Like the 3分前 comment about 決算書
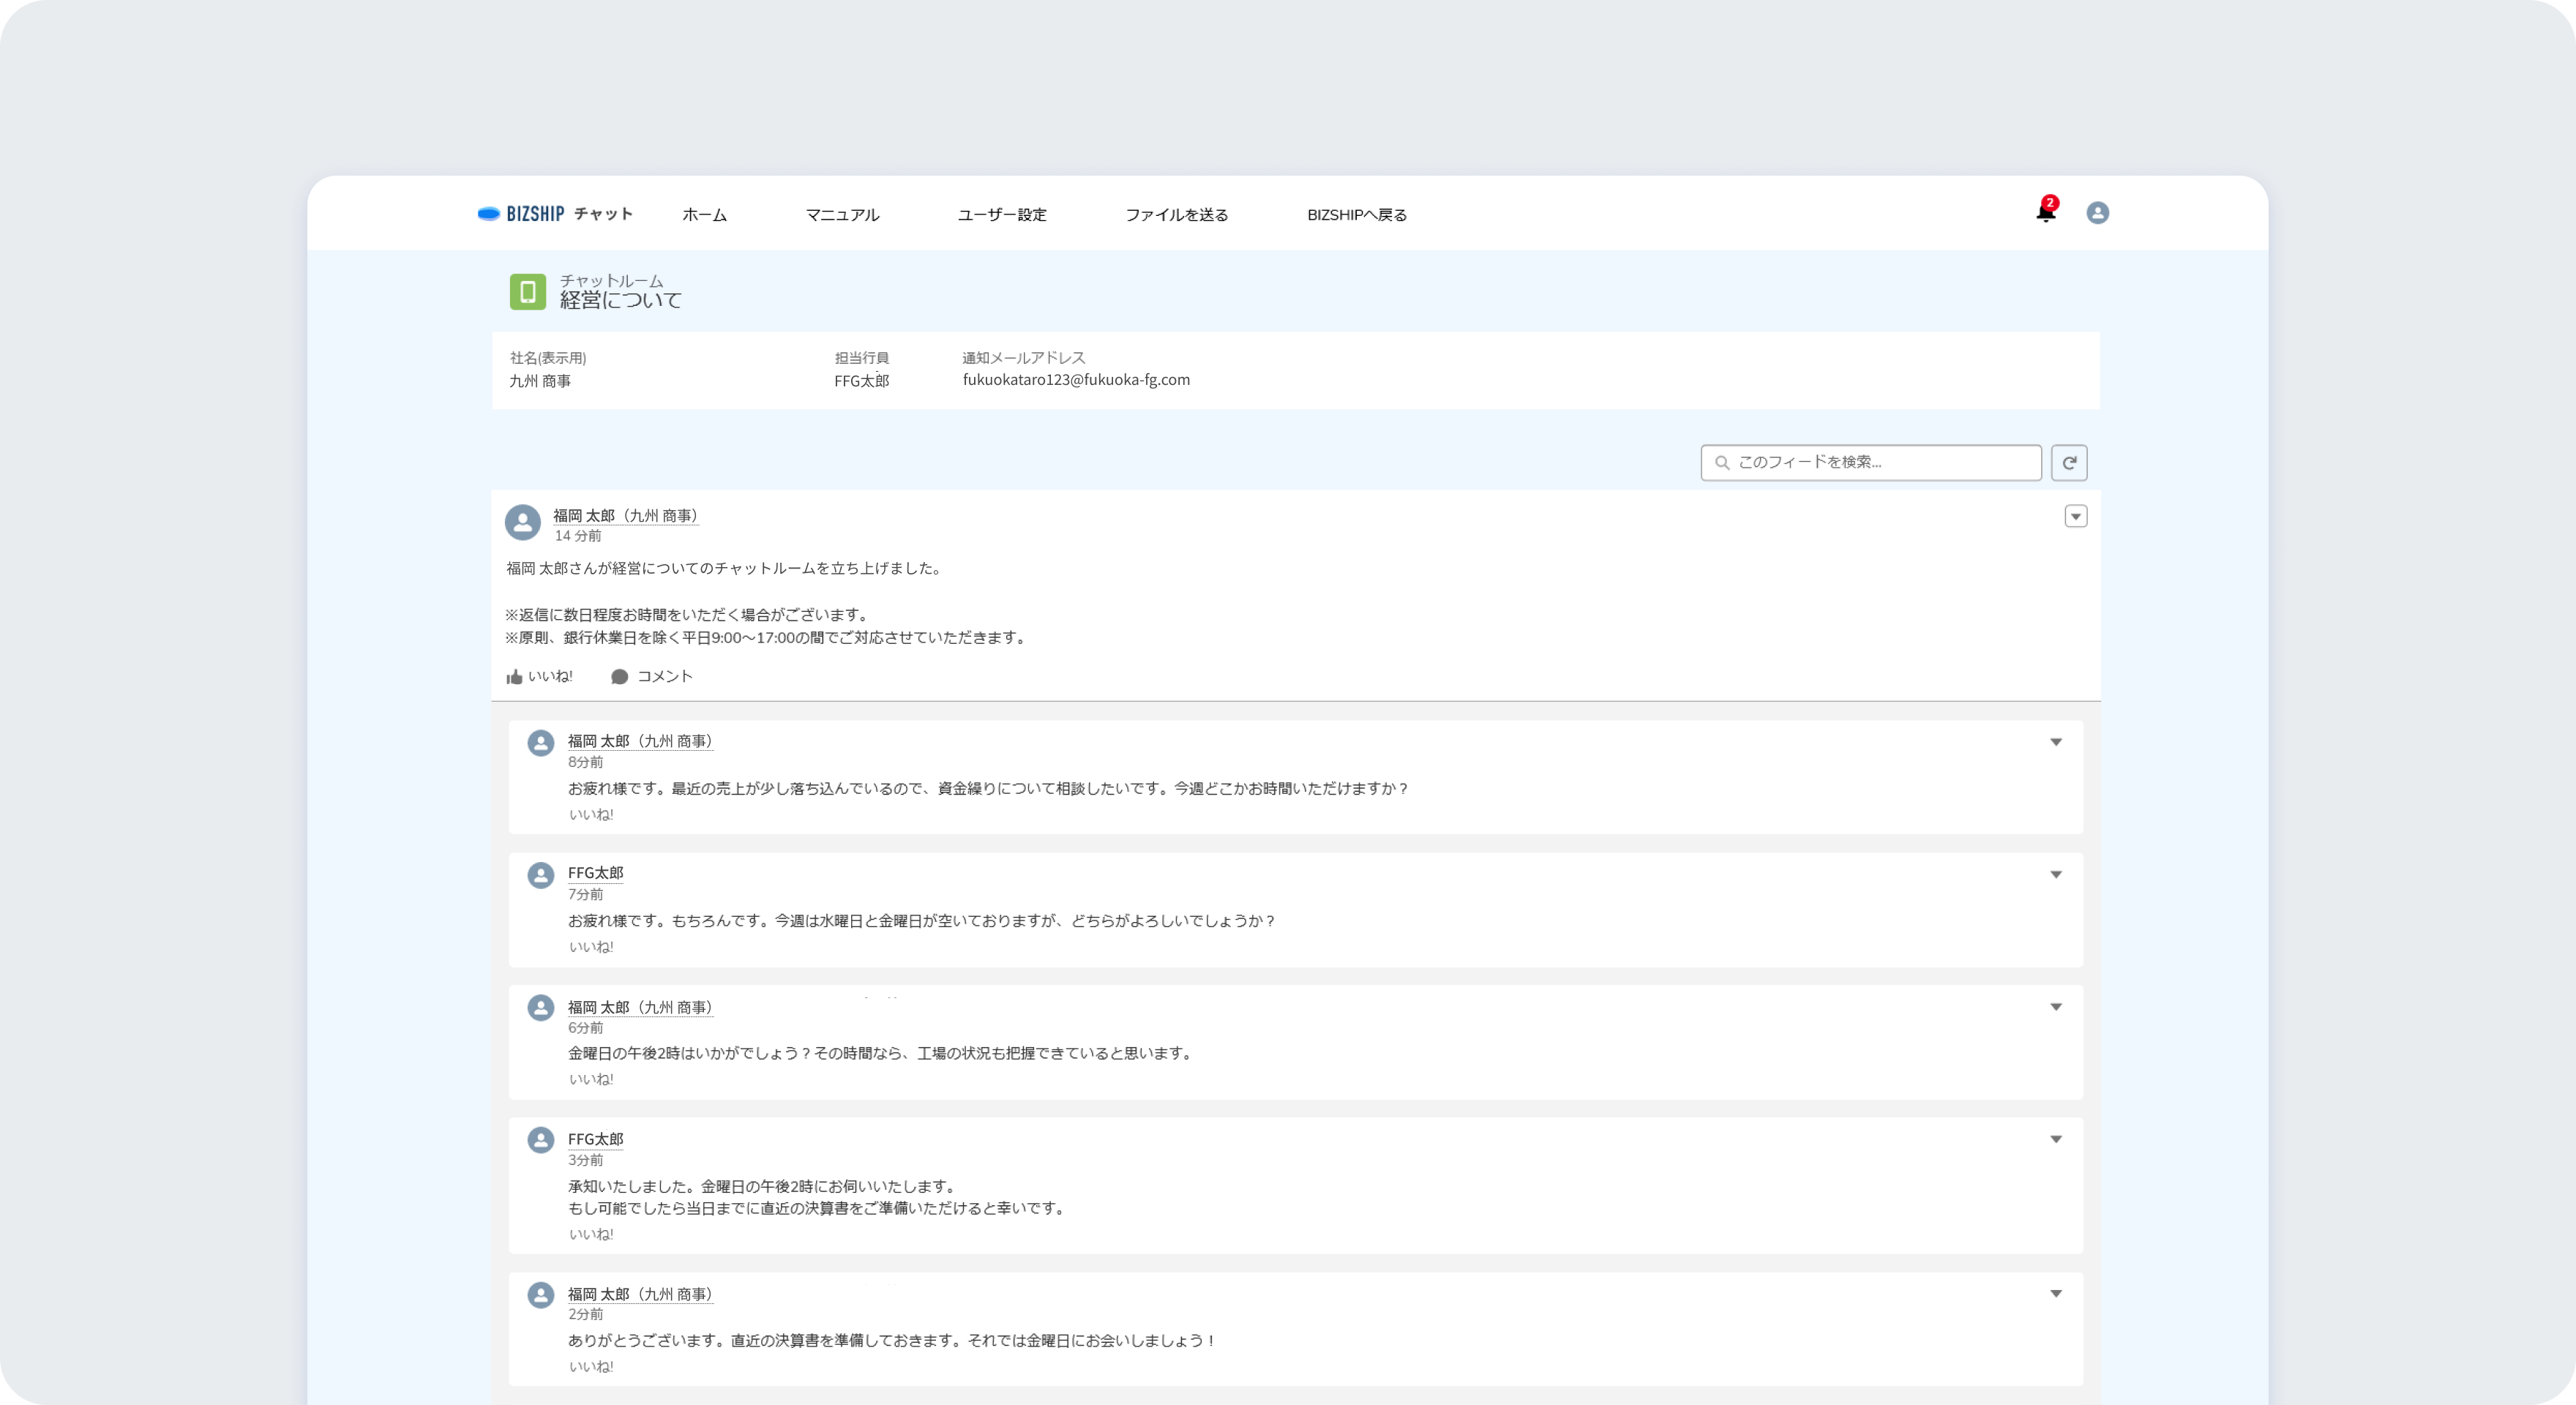The width and height of the screenshot is (2576, 1405). [x=591, y=1235]
